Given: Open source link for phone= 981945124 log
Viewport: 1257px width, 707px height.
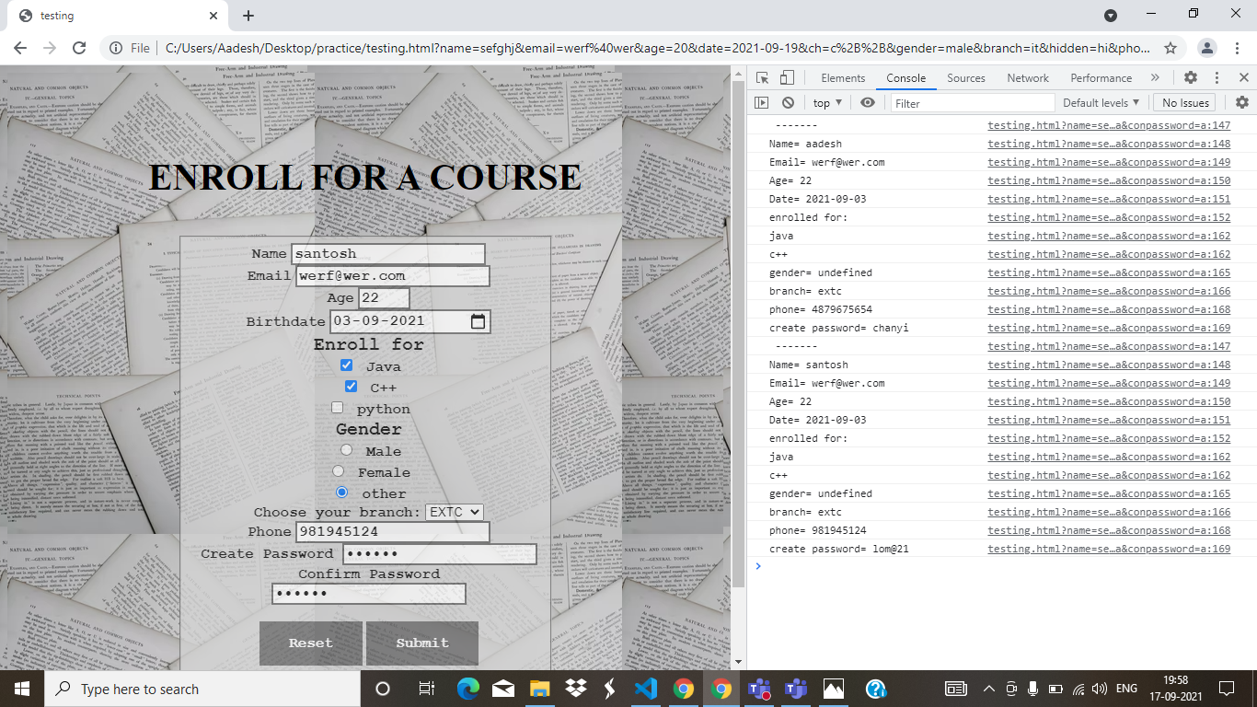Looking at the screenshot, I should [x=1109, y=530].
